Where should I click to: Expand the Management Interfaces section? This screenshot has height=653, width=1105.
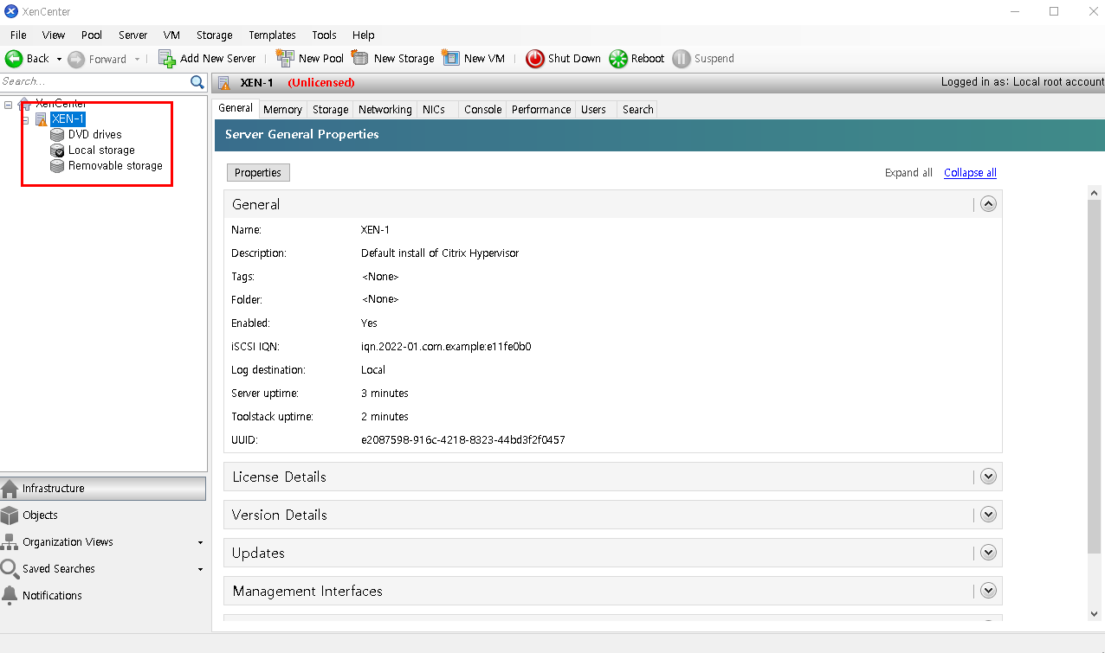coord(989,591)
